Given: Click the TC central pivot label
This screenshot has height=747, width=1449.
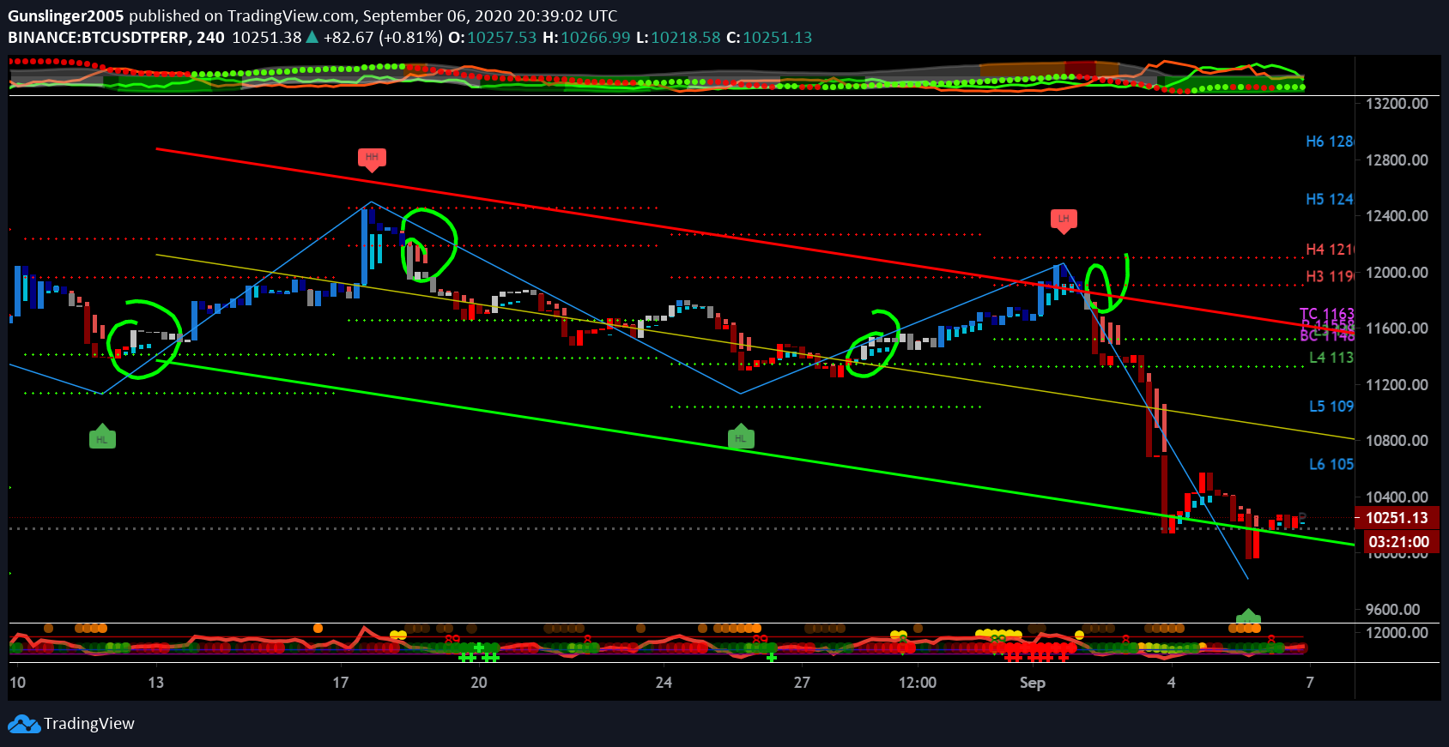Looking at the screenshot, I should coord(1327,314).
